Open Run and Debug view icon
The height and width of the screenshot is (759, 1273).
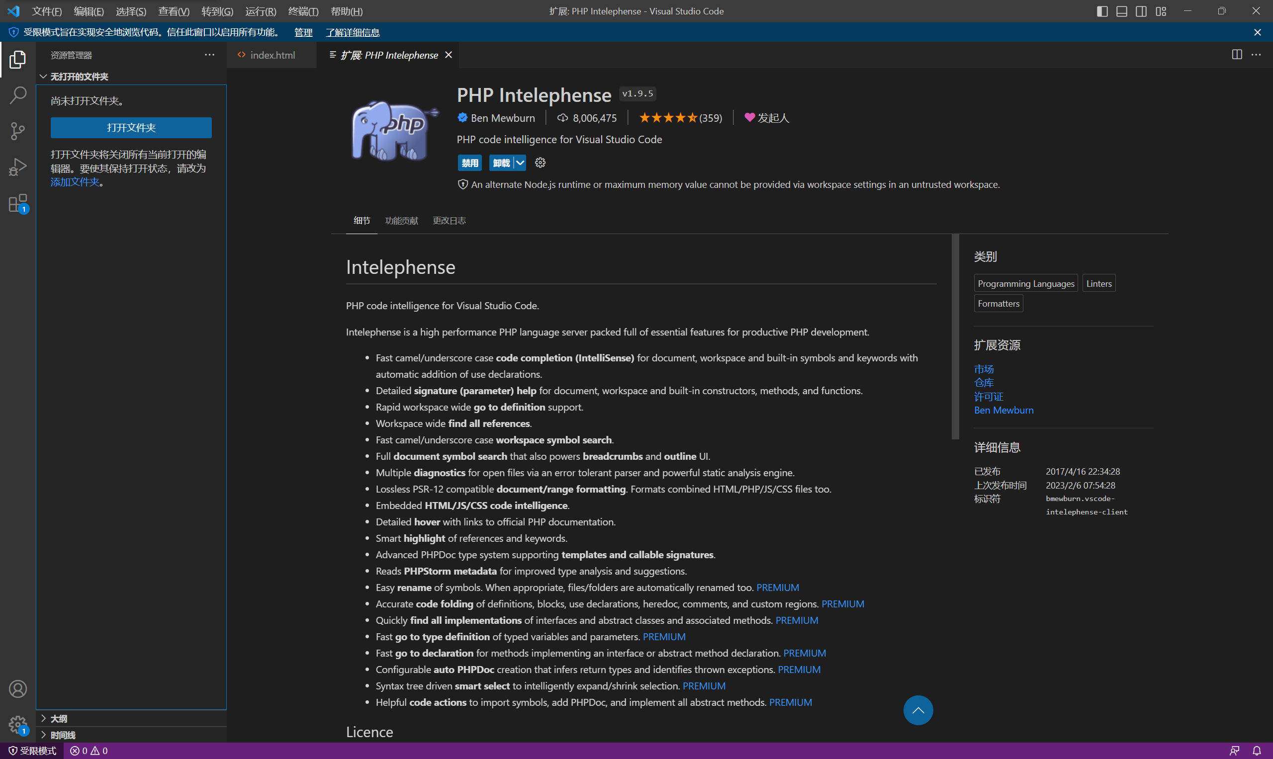[x=18, y=167]
